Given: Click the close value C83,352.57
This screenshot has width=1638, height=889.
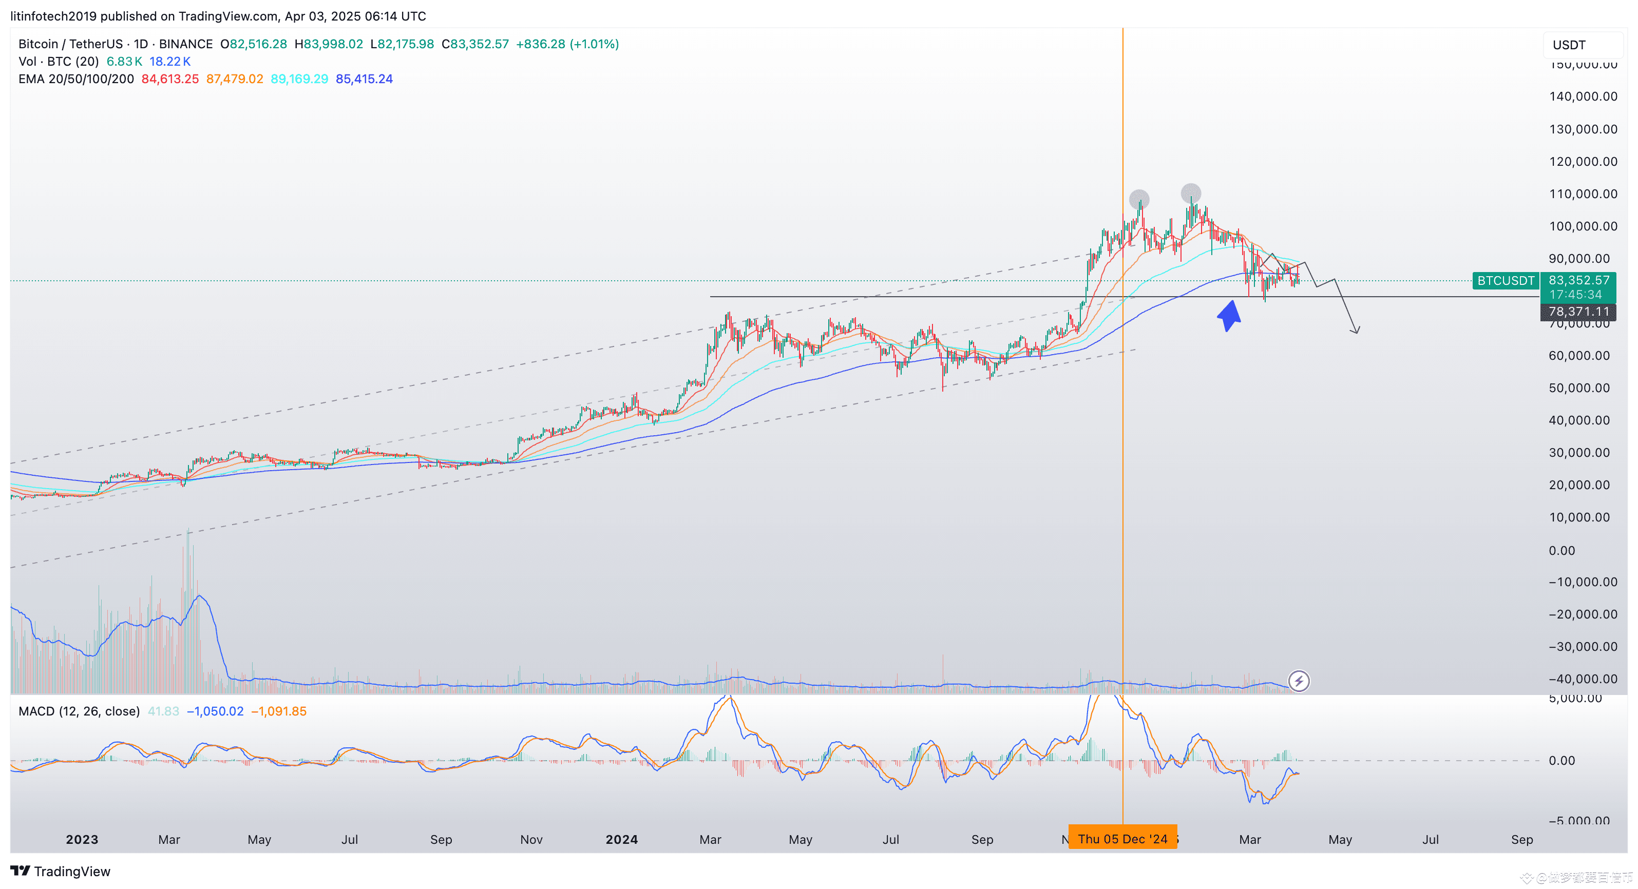Looking at the screenshot, I should (475, 44).
